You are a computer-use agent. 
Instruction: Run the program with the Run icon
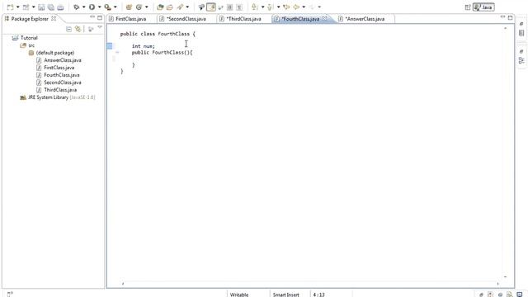click(92, 7)
